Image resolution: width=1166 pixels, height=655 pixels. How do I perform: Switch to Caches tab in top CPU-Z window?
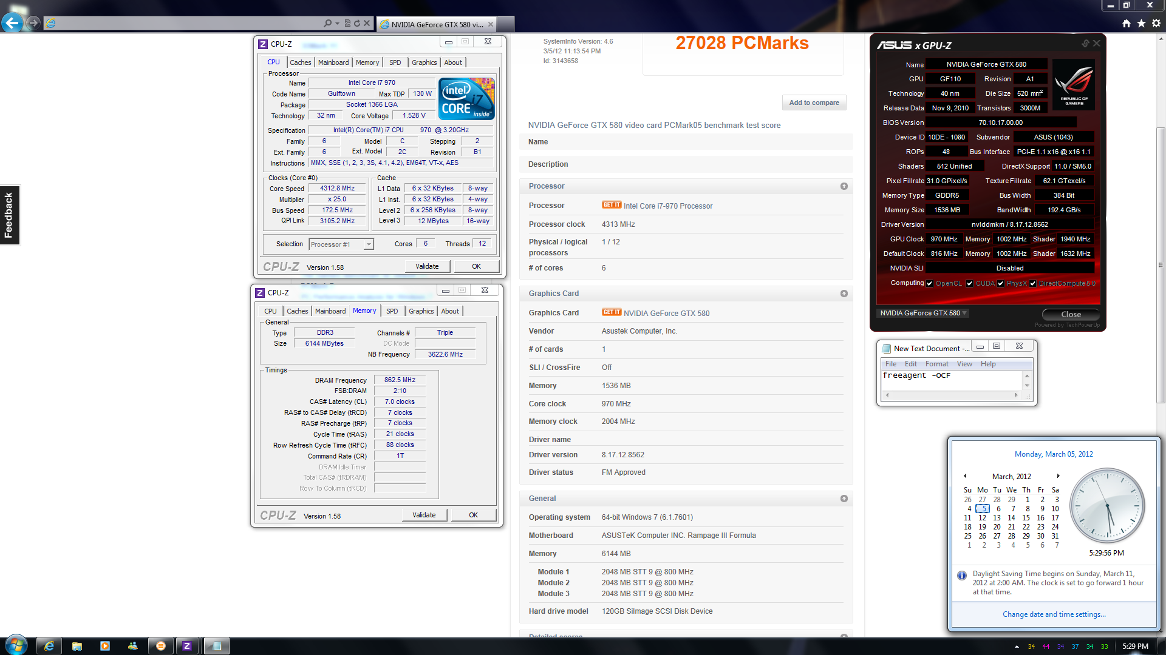click(300, 62)
